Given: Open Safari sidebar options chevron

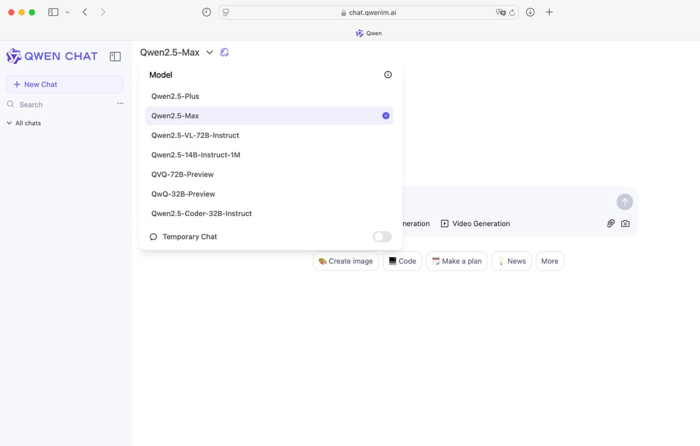Looking at the screenshot, I should [x=67, y=12].
